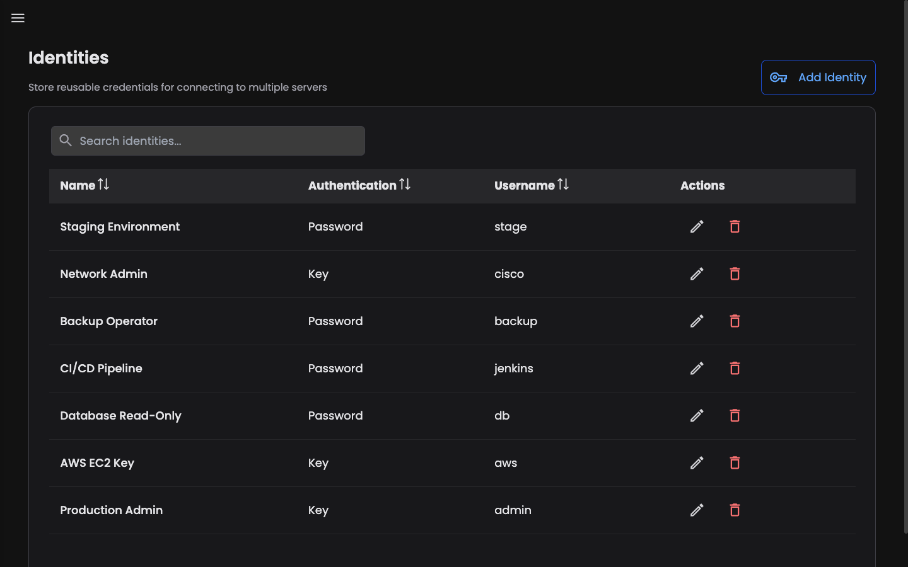The width and height of the screenshot is (908, 567).
Task: Delete the CI/CD Pipeline identity
Action: pos(735,368)
